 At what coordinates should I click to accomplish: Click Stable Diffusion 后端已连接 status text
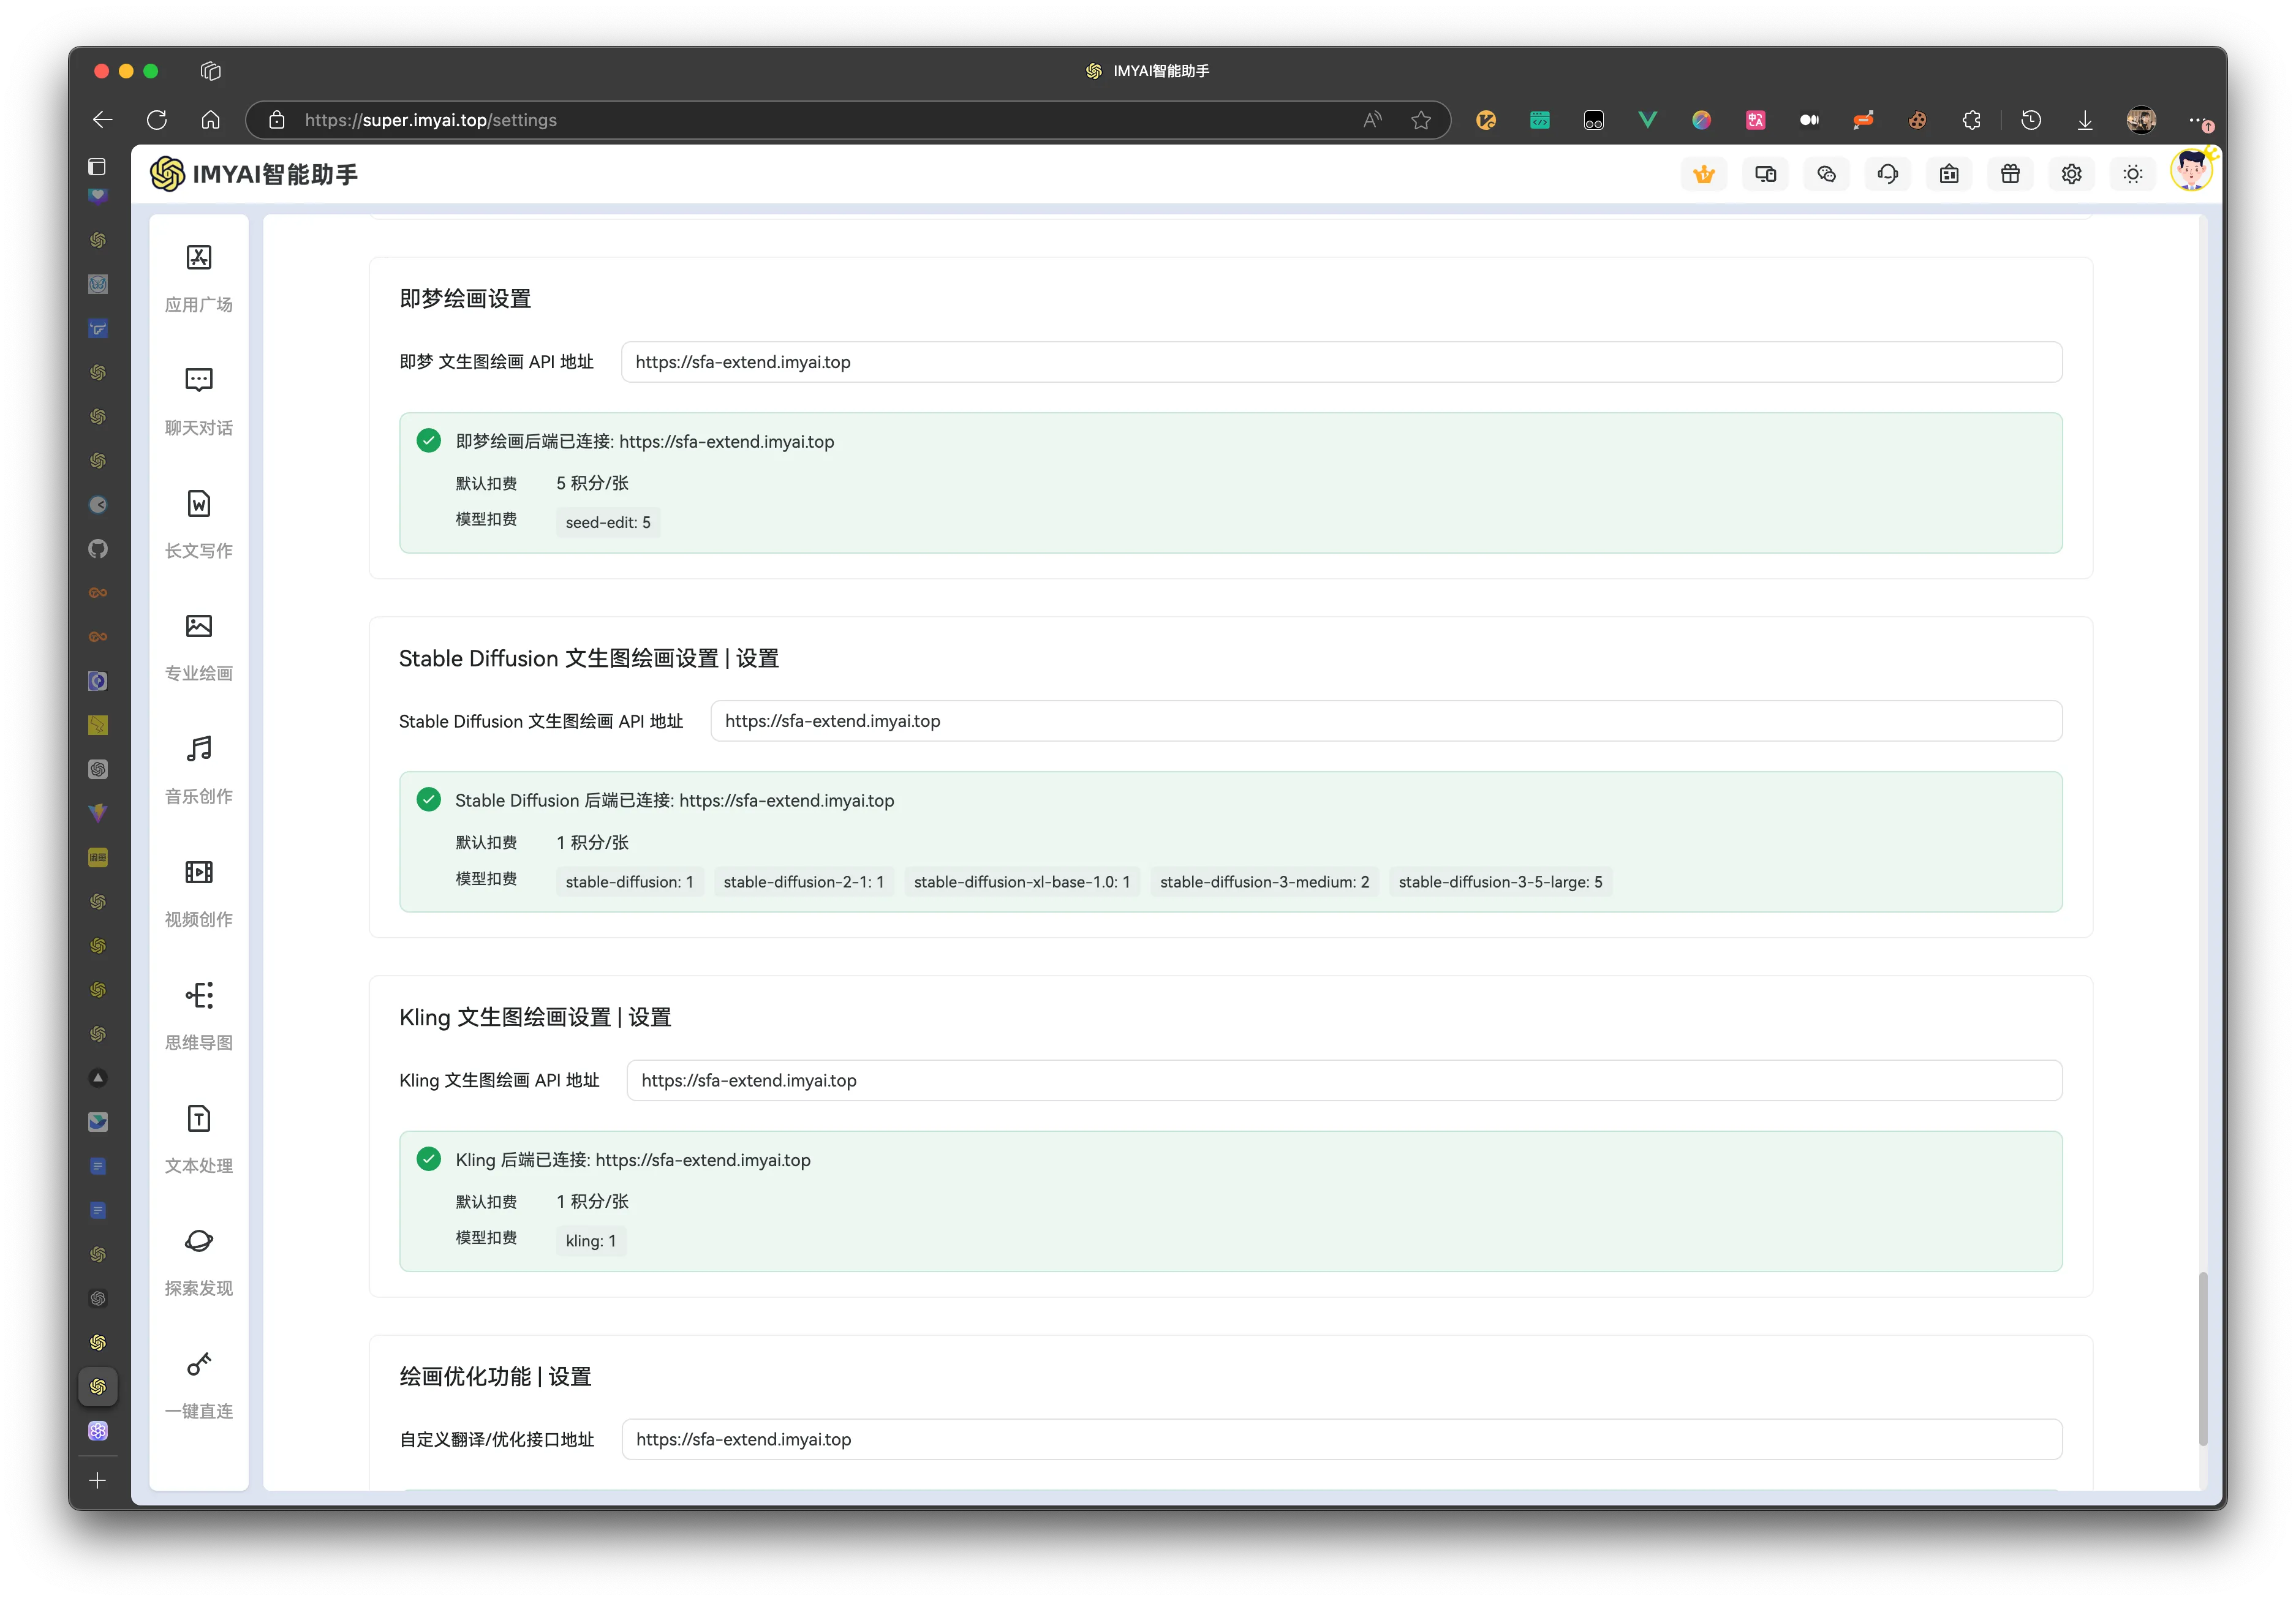674,800
